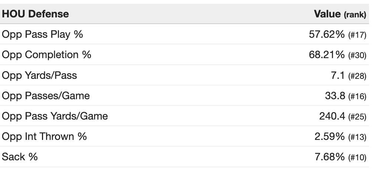
Task: Select the Sack % row label
Action: pos(20,157)
